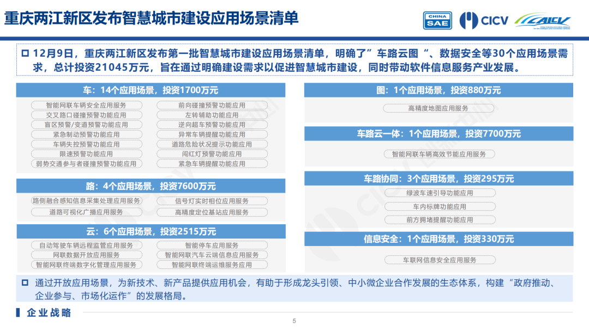Click the square bullet before 通过开放应用场景
The height and width of the screenshot is (331, 589).
click(x=24, y=283)
